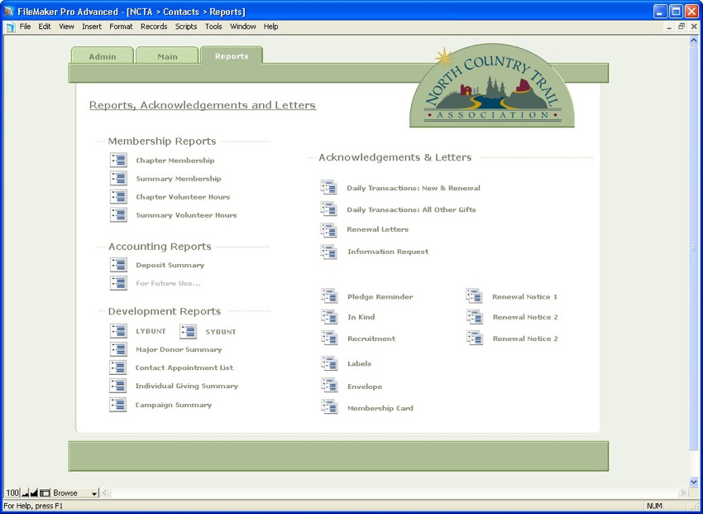
Task: Open the Scripts menu
Action: pyautogui.click(x=186, y=26)
